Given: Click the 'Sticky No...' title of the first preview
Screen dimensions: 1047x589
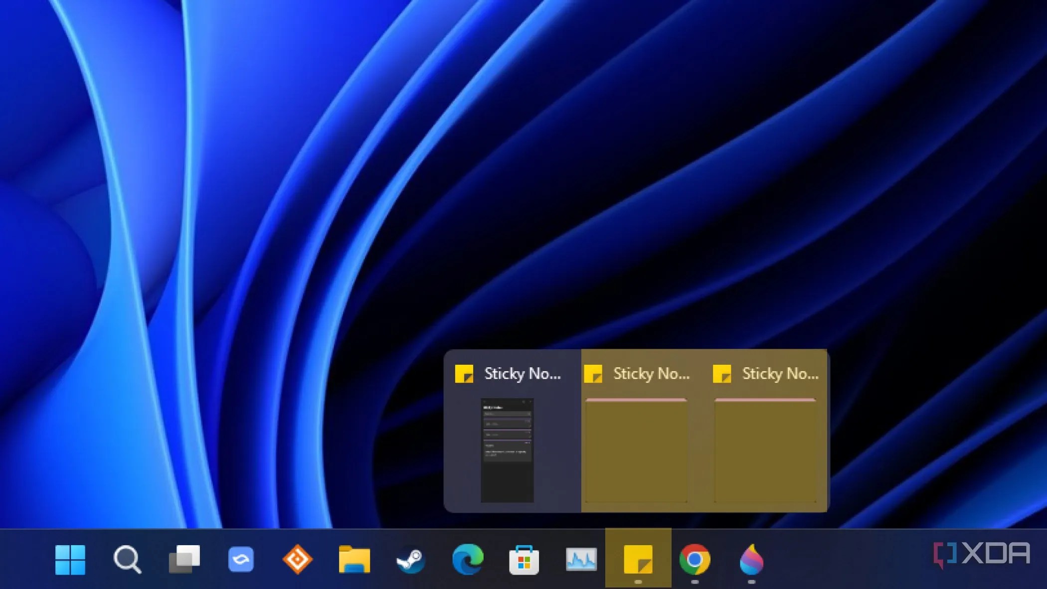Looking at the screenshot, I should [x=523, y=374].
